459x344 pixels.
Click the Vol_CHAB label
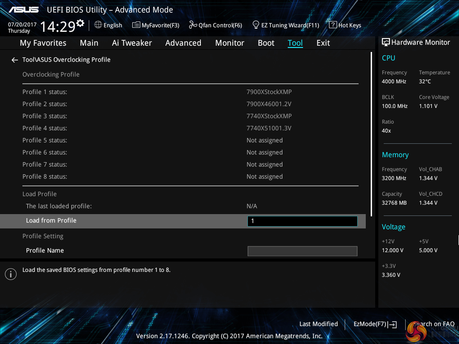pos(431,169)
